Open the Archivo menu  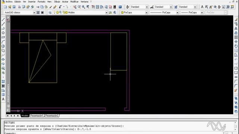click(9, 1)
